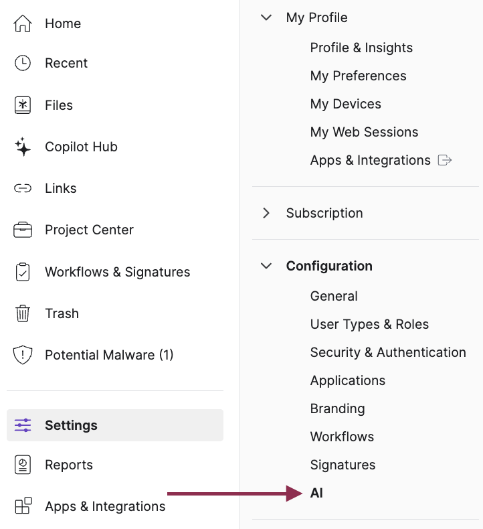Collapse the Configuration section chevron
483x529 pixels.
tap(266, 266)
